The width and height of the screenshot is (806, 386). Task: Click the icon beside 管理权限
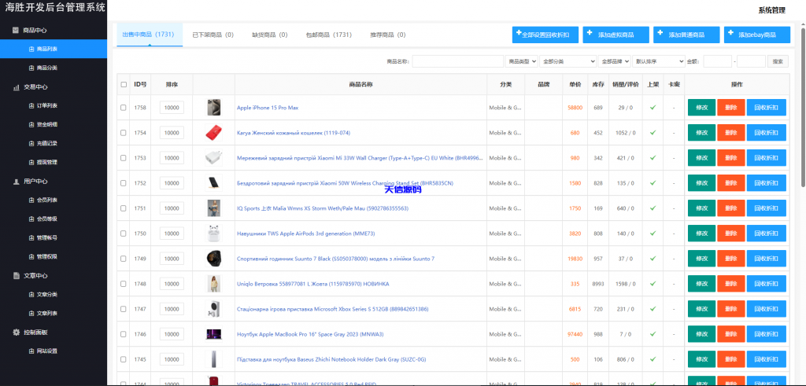(31, 256)
